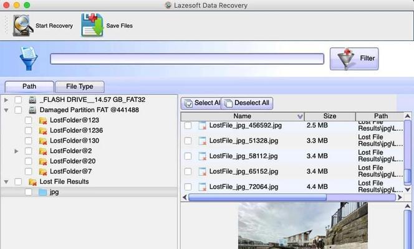Tick the LostFolder@123 checkbox
The width and height of the screenshot is (414, 249).
(29, 120)
